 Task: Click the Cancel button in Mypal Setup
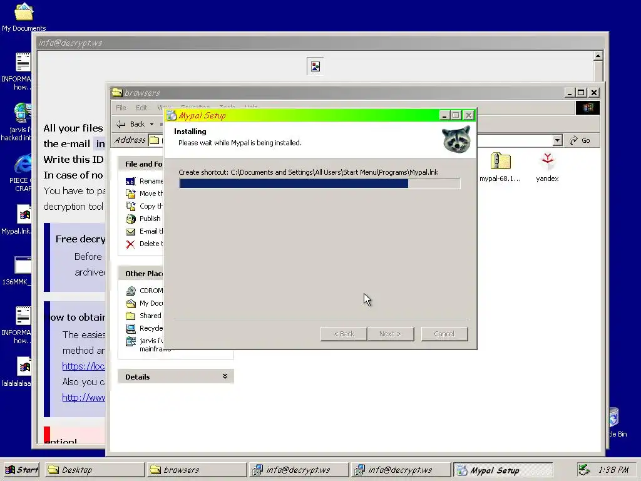(x=444, y=334)
